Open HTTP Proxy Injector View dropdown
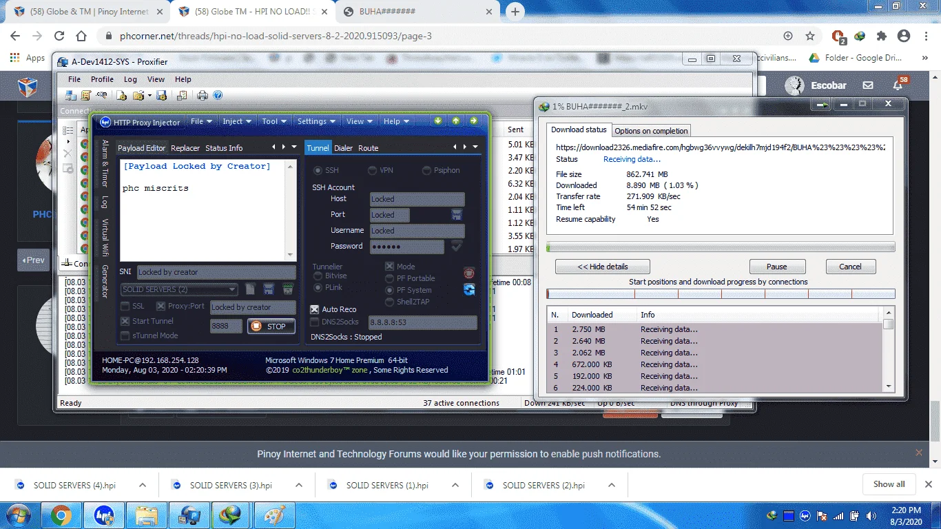Viewport: 941px width, 529px height. 359,121
